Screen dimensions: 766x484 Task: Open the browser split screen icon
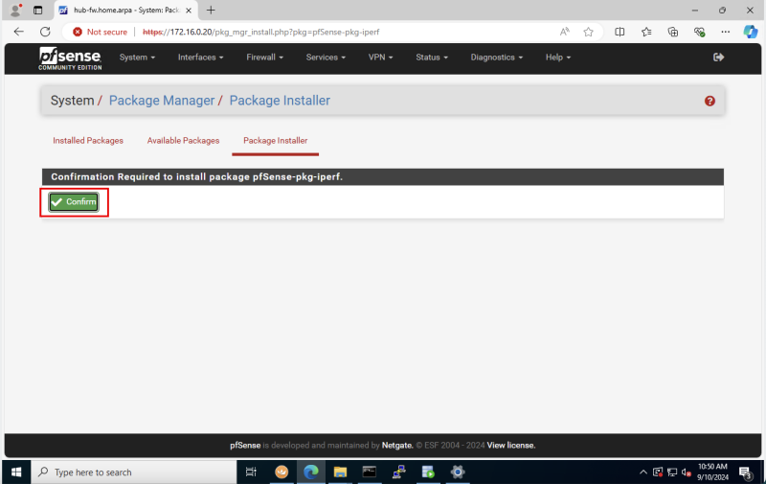click(x=620, y=32)
